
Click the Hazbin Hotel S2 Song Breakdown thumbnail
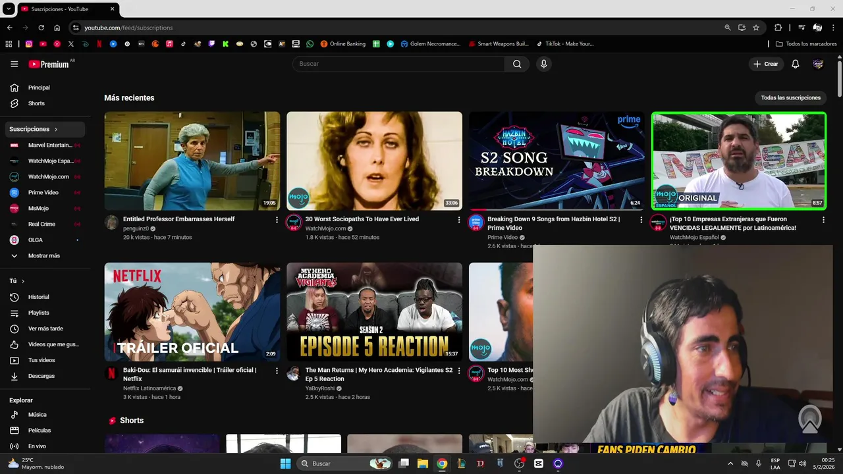[557, 161]
